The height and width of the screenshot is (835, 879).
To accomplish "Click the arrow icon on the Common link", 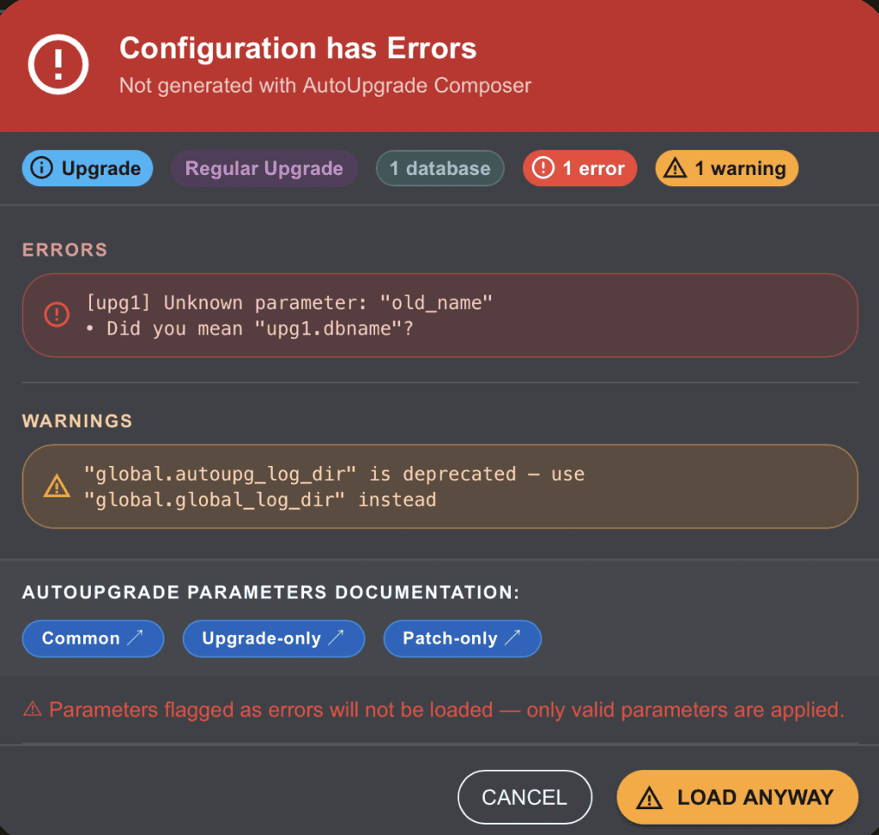I will (136, 638).
